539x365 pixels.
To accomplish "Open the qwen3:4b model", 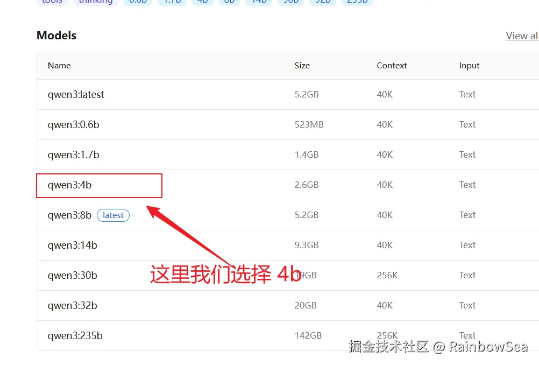I will tap(69, 185).
